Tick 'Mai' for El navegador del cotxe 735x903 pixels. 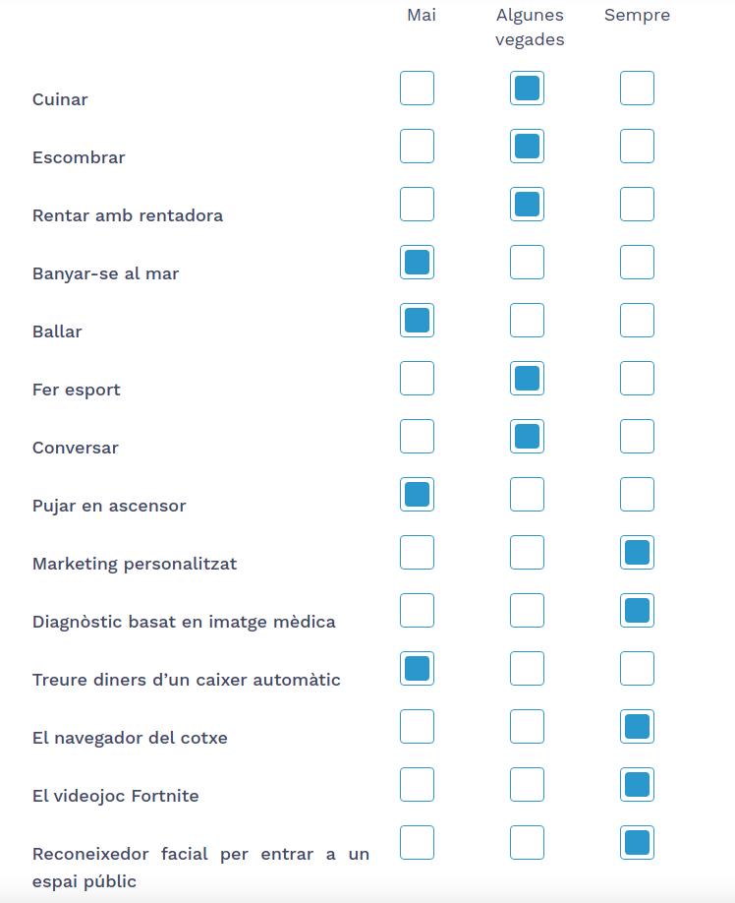[417, 727]
